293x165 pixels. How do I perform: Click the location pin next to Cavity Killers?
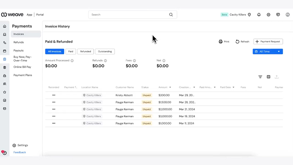point(249,14)
